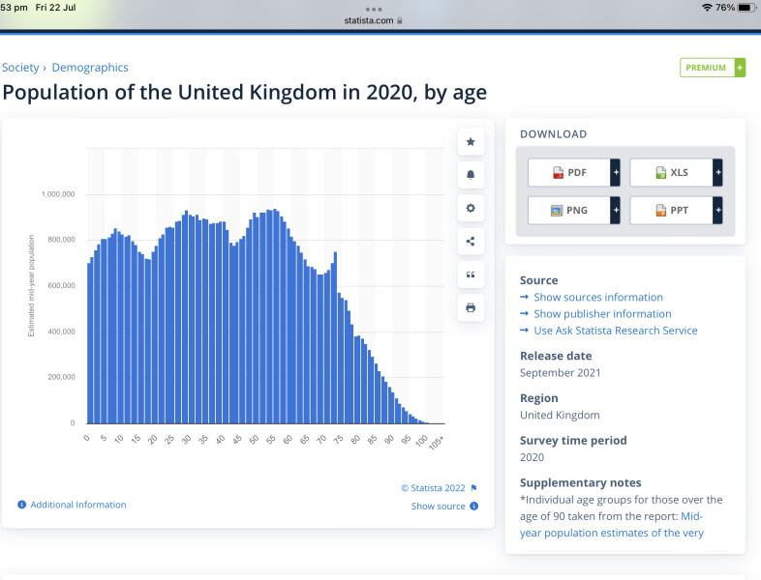Screen dimensions: 761x580
Task: Click Additional Information link
Action: point(77,505)
